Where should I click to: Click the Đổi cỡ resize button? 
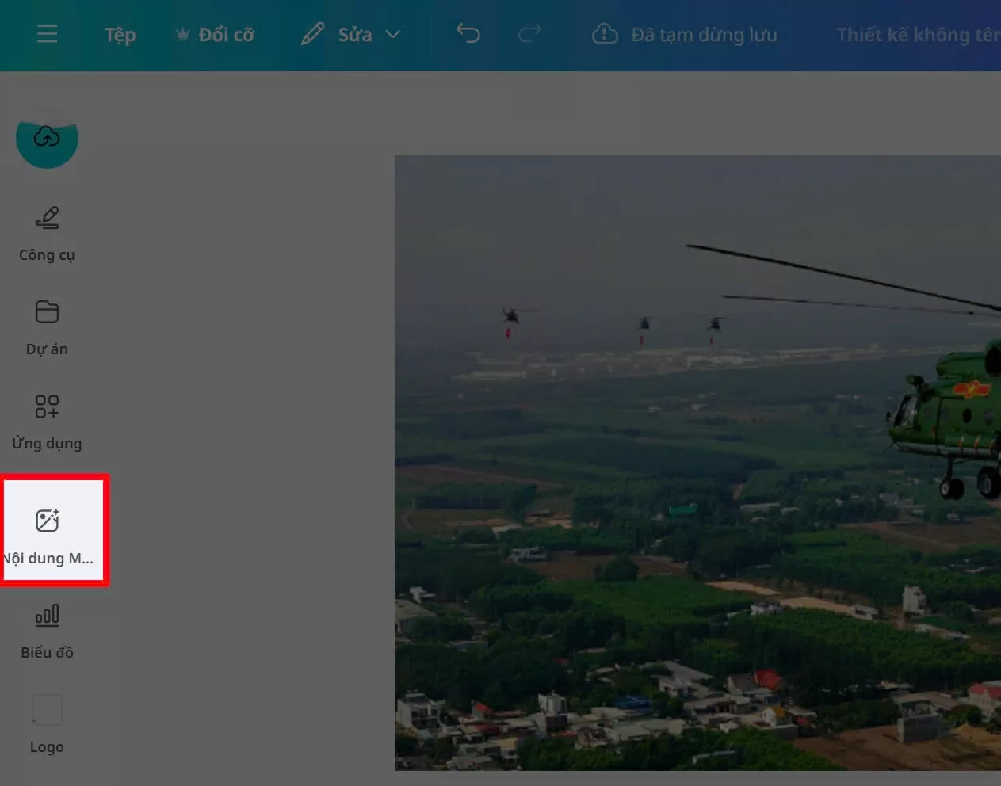point(215,35)
